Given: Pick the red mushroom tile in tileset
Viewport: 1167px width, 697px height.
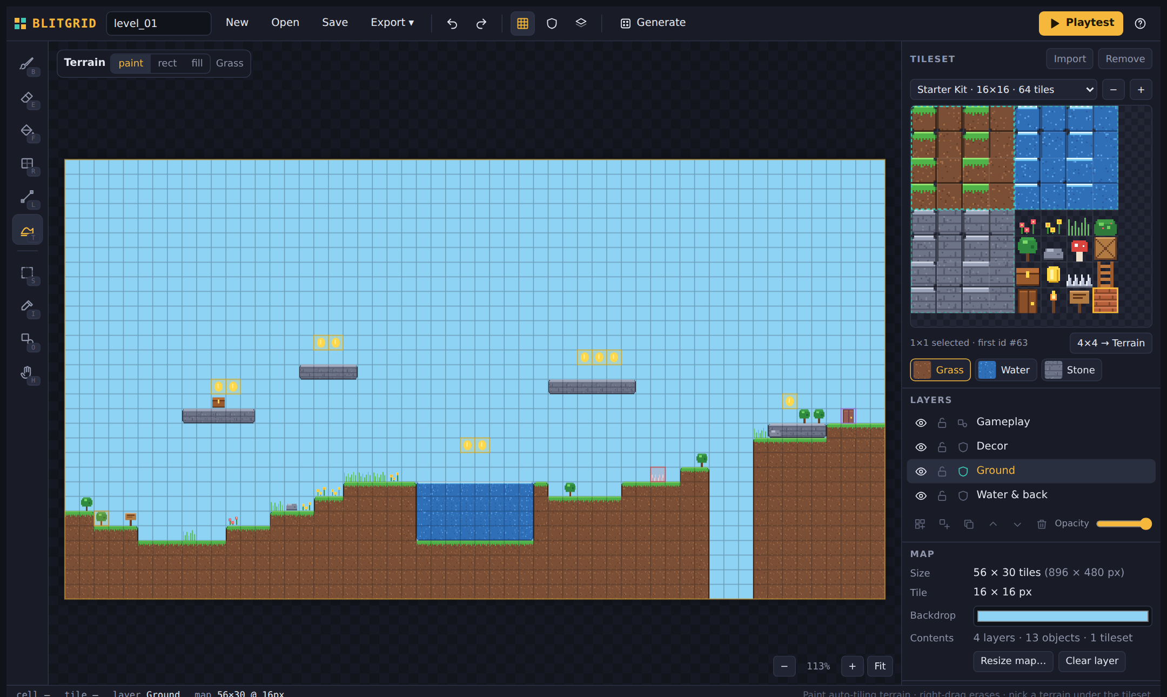Looking at the screenshot, I should coord(1079,249).
